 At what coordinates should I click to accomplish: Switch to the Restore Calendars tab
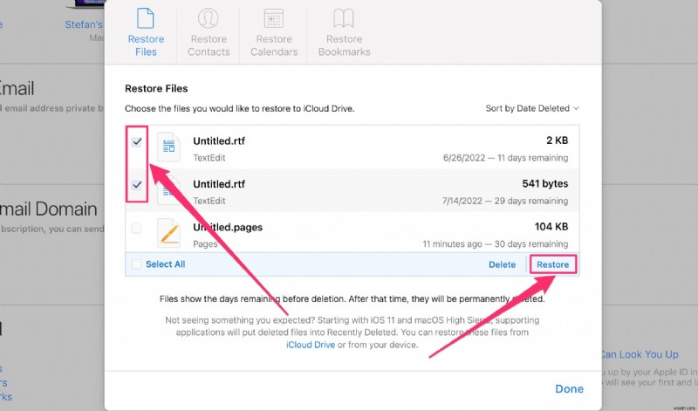pyautogui.click(x=274, y=32)
